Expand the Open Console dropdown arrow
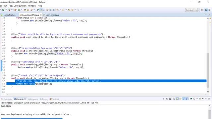This screenshot has height=119, width=212. pyautogui.click(x=203, y=99)
